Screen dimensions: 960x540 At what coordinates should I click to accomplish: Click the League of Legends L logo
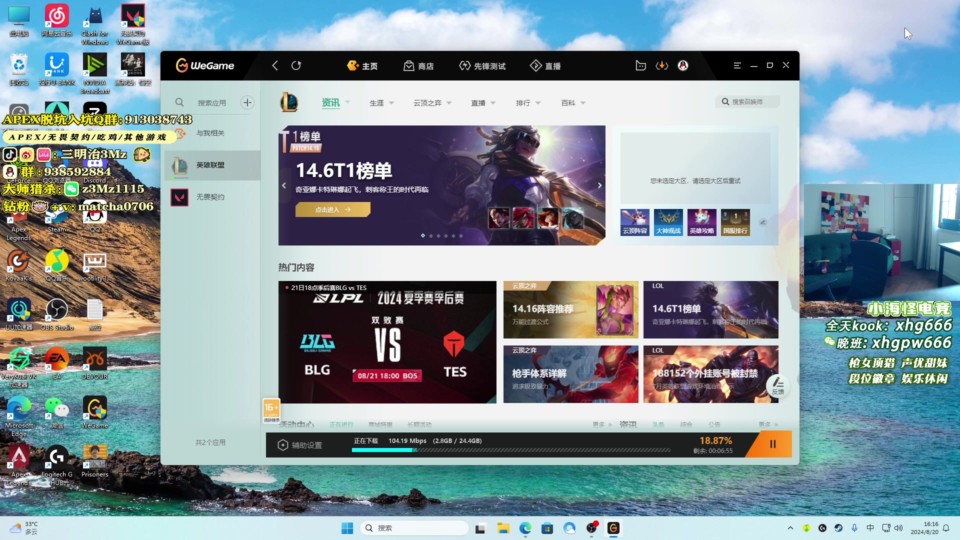point(289,102)
